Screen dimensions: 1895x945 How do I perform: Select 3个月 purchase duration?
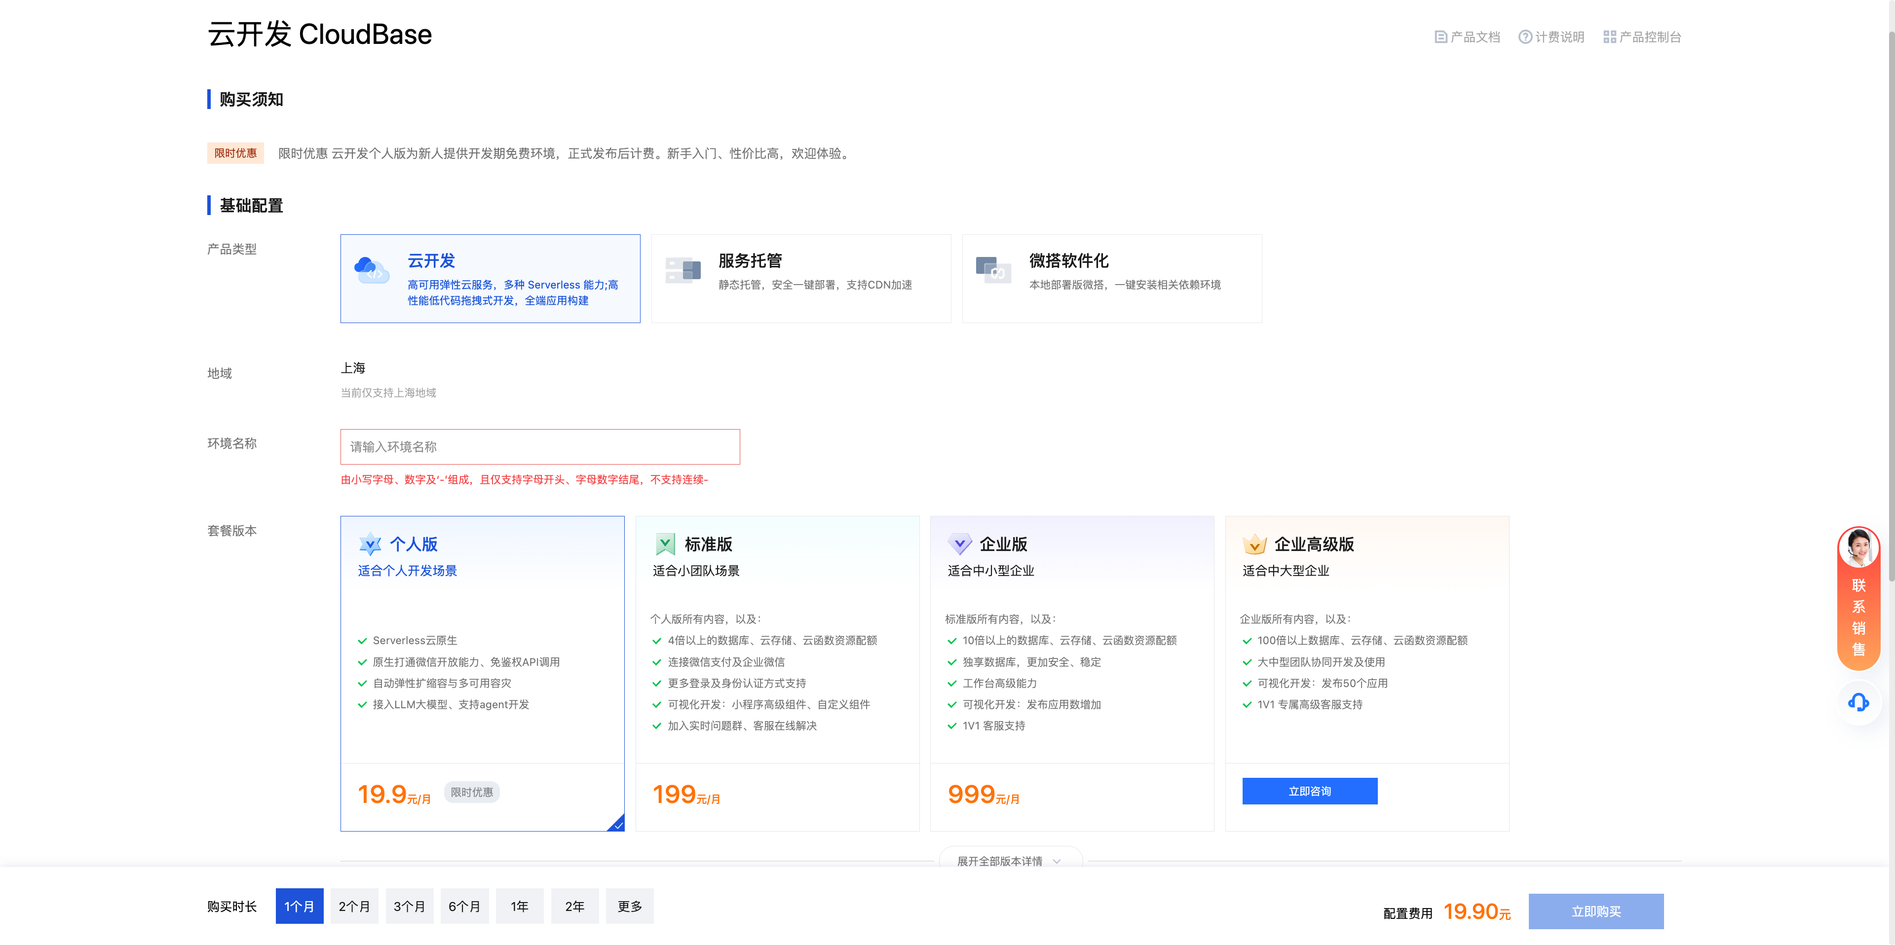click(x=410, y=906)
